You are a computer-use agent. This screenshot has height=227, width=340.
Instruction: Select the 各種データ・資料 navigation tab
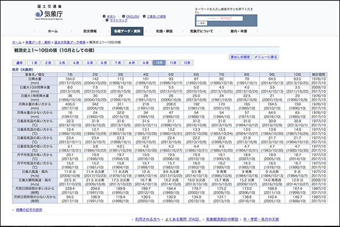(x=126, y=31)
